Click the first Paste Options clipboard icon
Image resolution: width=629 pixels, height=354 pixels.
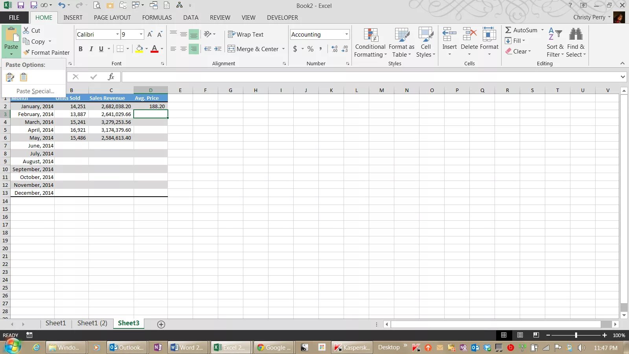(10, 77)
